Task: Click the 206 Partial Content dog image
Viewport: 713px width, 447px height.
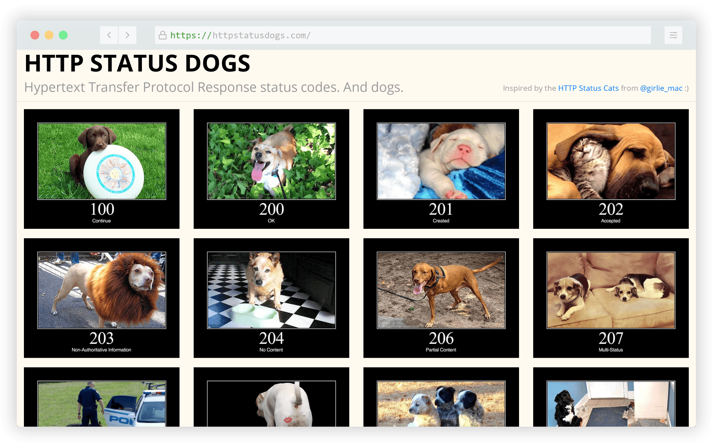Action: click(441, 291)
